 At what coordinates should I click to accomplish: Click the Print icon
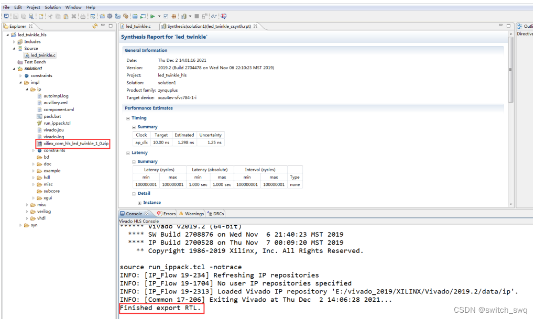(82, 16)
